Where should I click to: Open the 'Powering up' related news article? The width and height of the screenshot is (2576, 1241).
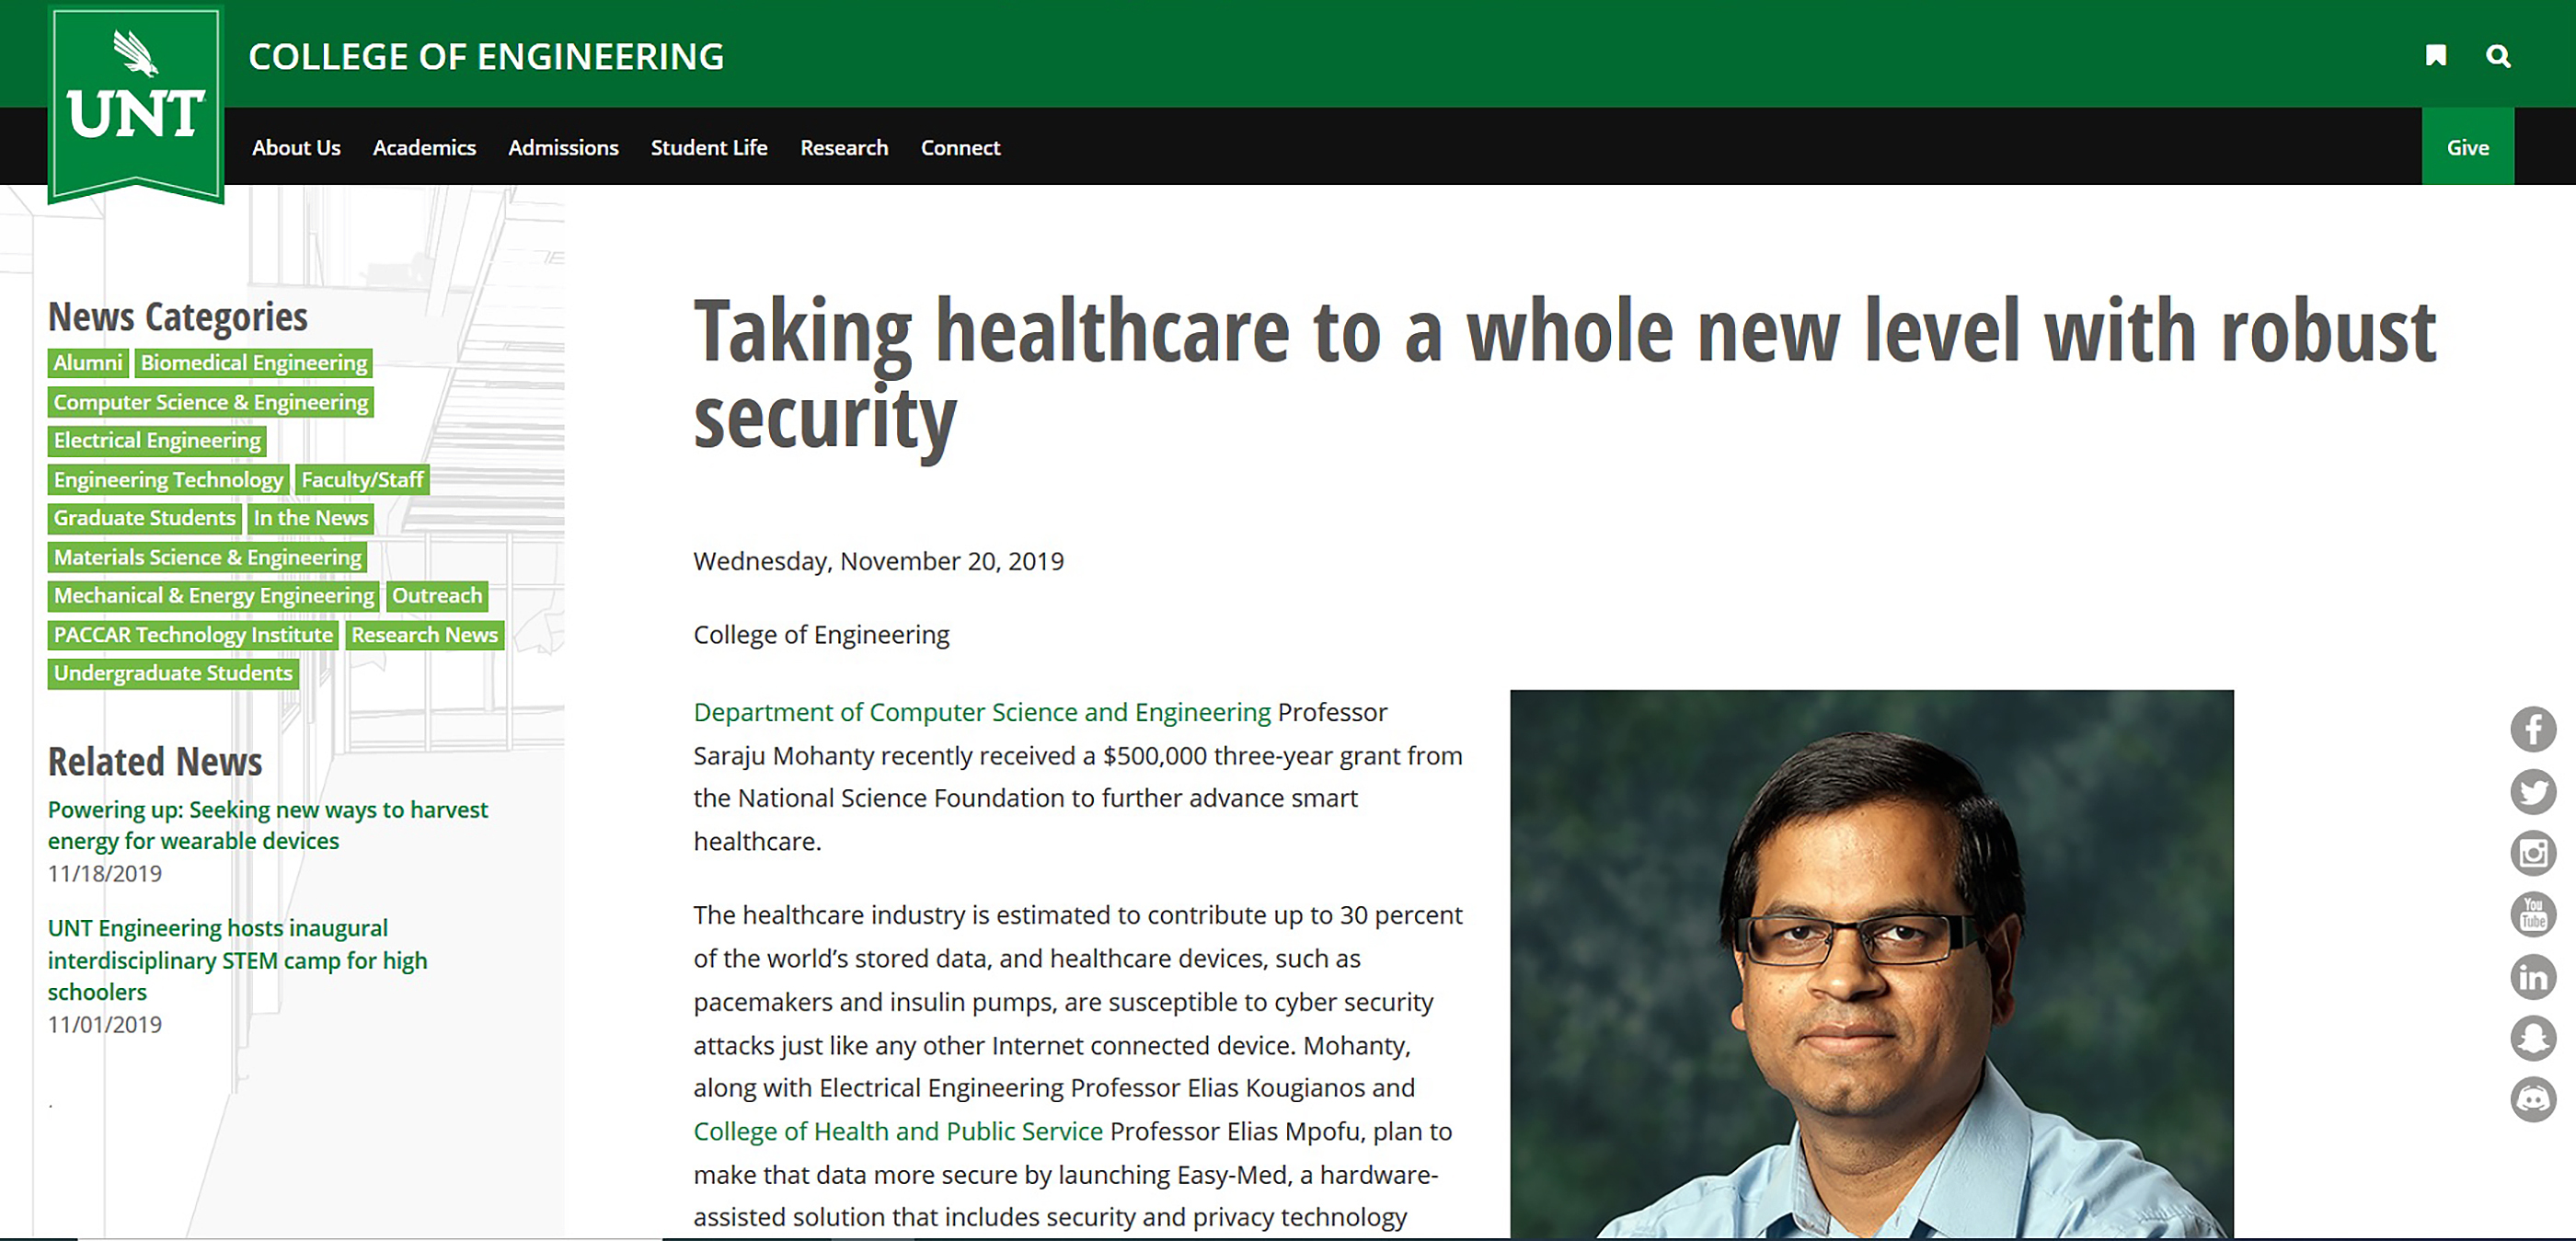[x=268, y=825]
